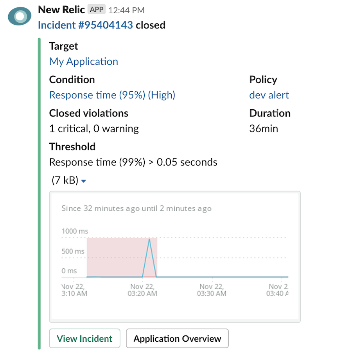
Task: Click the 1000 ms y-axis label
Action: 75,231
